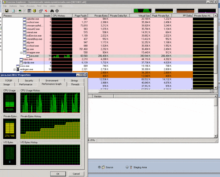Open process Properties toolbar icon
The image size is (220, 177).
pyautogui.click(x=41, y=11)
